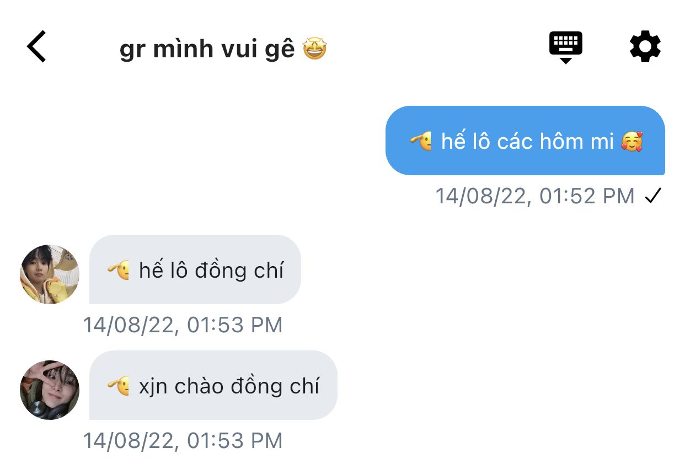
Task: Open the group title "gr mình vui gê"
Action: (207, 50)
